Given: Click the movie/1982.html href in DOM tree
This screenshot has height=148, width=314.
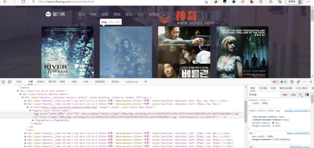Looking at the screenshot, I should 69,107.
